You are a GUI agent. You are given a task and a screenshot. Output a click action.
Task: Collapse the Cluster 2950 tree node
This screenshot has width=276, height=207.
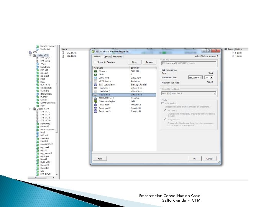[x=31, y=55]
